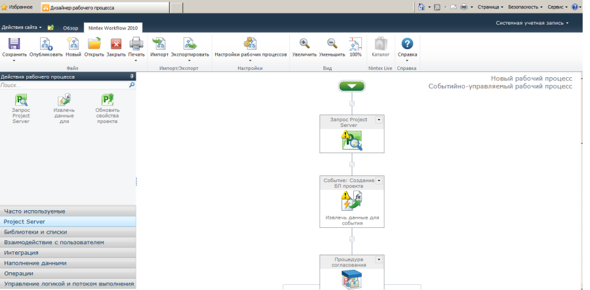The image size is (590, 290).
Task: Click the Запрос Project Server canvas icon
Action: click(x=352, y=141)
